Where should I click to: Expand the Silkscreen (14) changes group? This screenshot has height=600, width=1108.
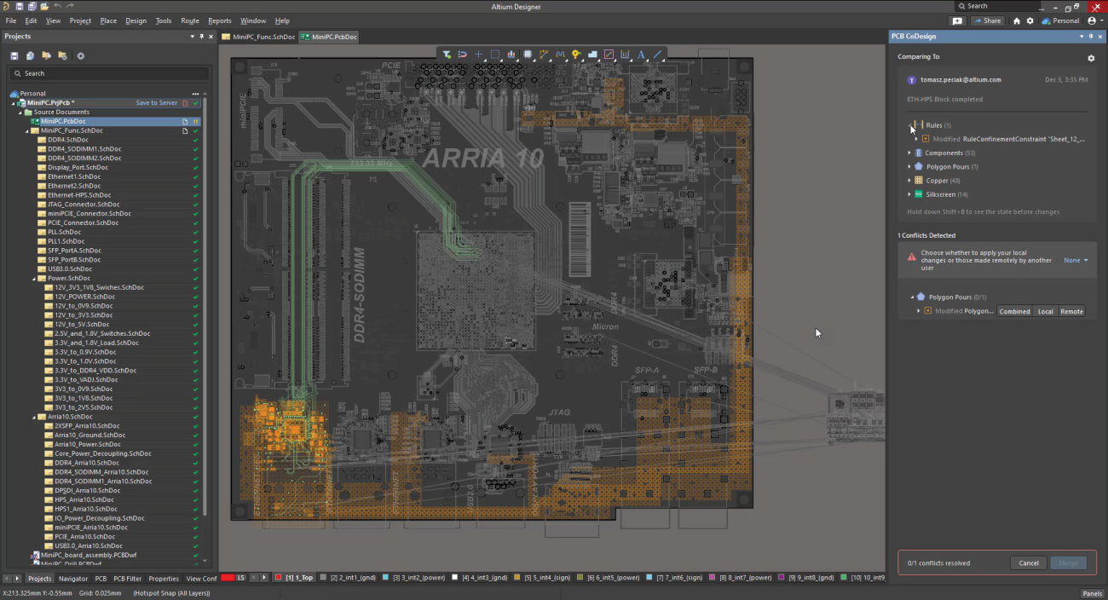point(909,194)
